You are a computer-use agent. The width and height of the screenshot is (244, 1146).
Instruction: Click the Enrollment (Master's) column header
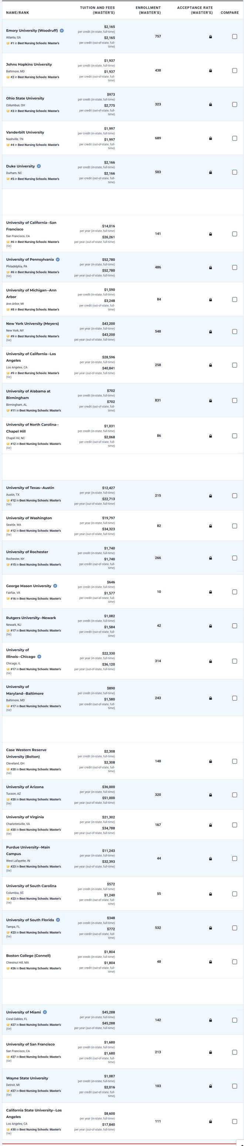click(x=148, y=10)
